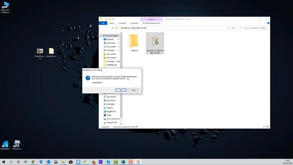Open Task View in the taskbar

[26, 162]
